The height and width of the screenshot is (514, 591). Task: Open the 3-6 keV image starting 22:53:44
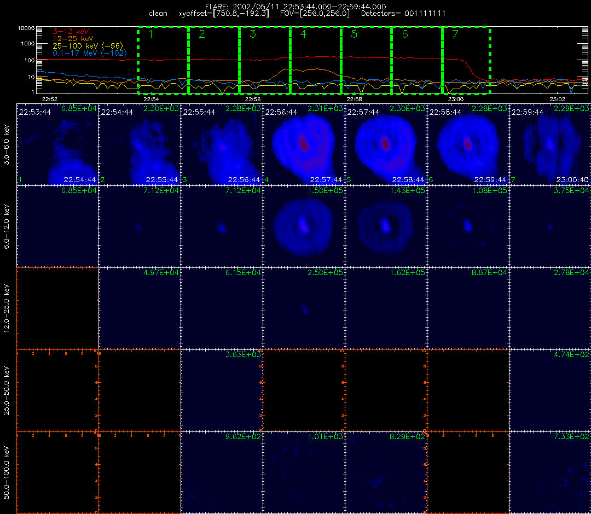coord(57,144)
